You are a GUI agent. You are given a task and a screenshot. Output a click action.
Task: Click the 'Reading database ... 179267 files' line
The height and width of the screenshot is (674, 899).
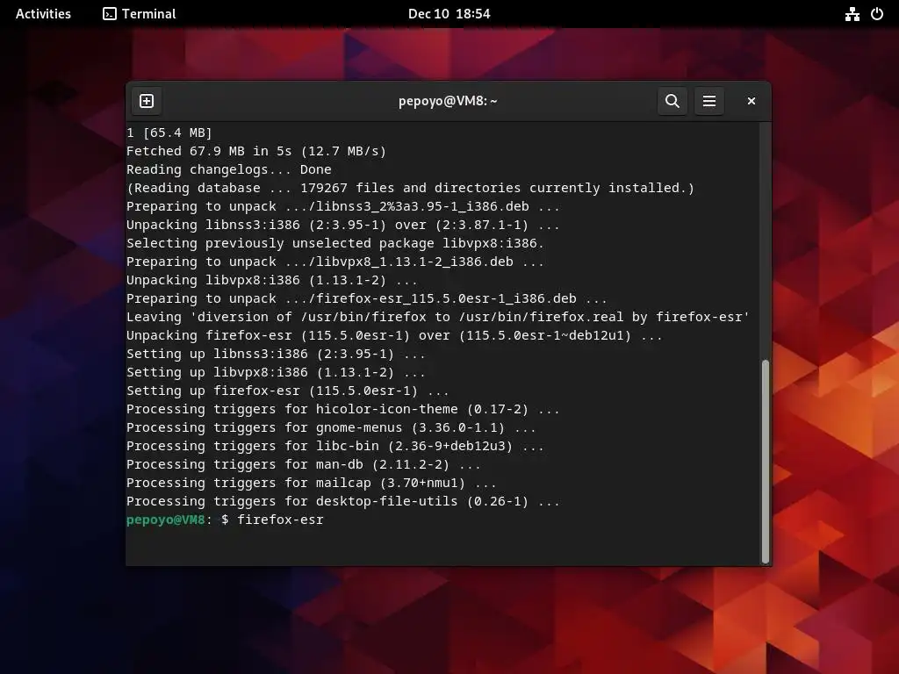[411, 188]
